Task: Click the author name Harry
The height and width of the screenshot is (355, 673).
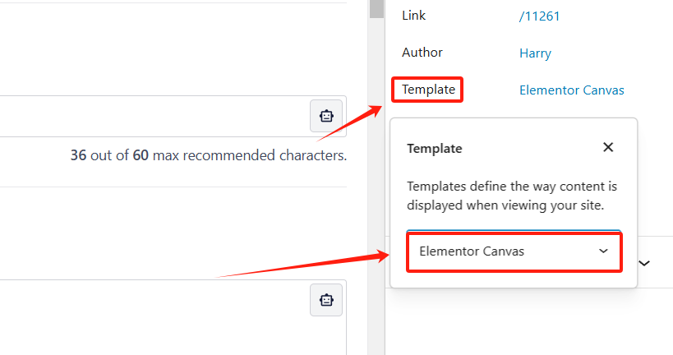Action: pyautogui.click(x=535, y=53)
